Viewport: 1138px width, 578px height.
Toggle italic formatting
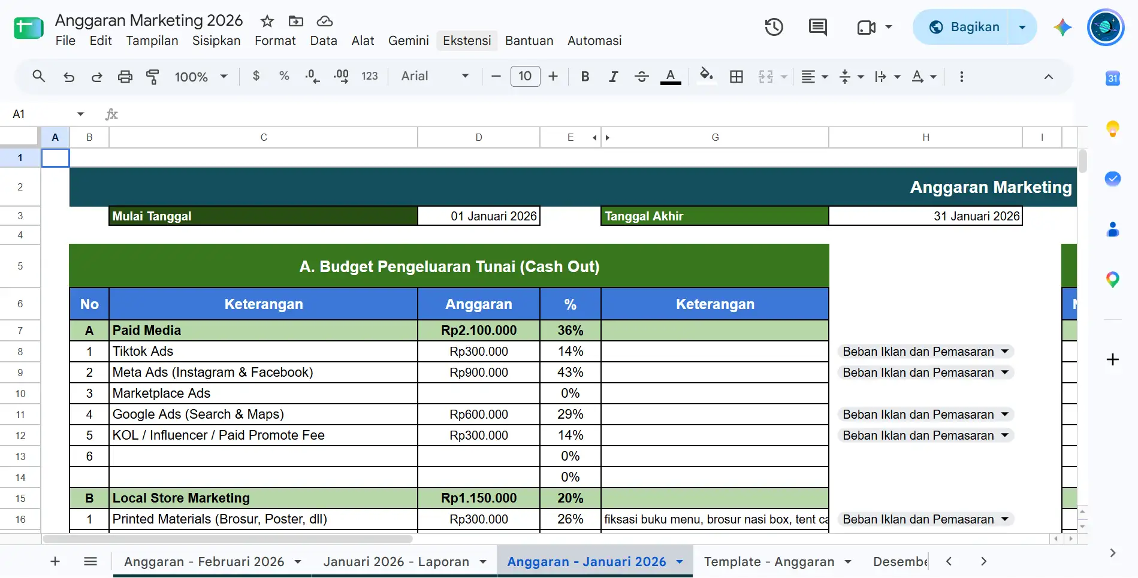pyautogui.click(x=613, y=77)
